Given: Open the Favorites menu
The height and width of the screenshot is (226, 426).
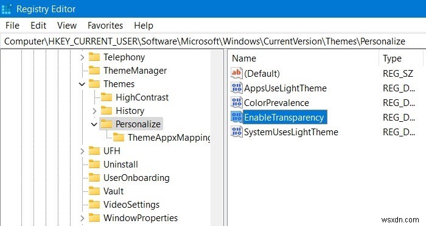Looking at the screenshot, I should [105, 26].
